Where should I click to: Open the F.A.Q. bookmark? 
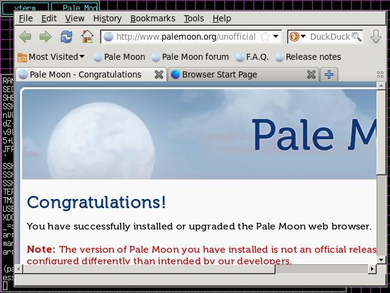[x=252, y=57]
